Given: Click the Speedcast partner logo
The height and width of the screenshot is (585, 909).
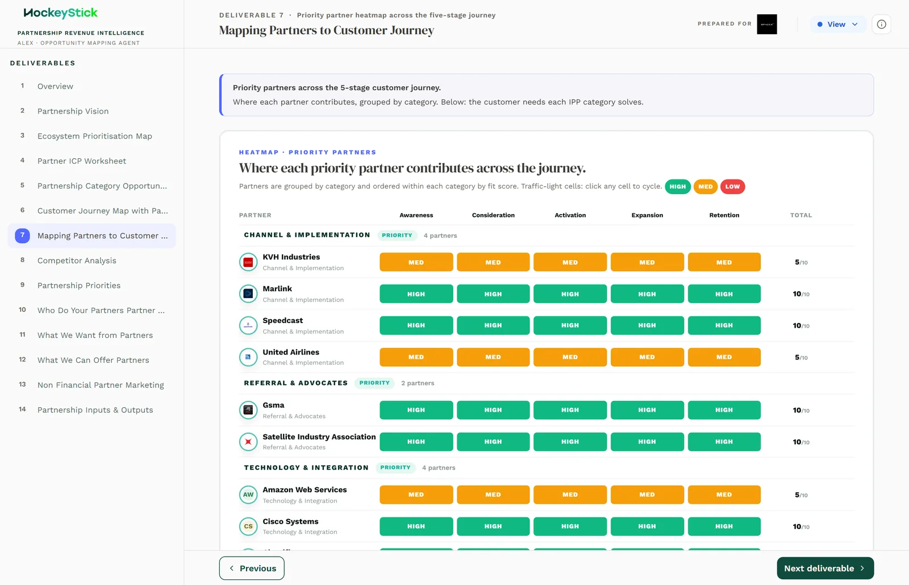Looking at the screenshot, I should (x=248, y=325).
